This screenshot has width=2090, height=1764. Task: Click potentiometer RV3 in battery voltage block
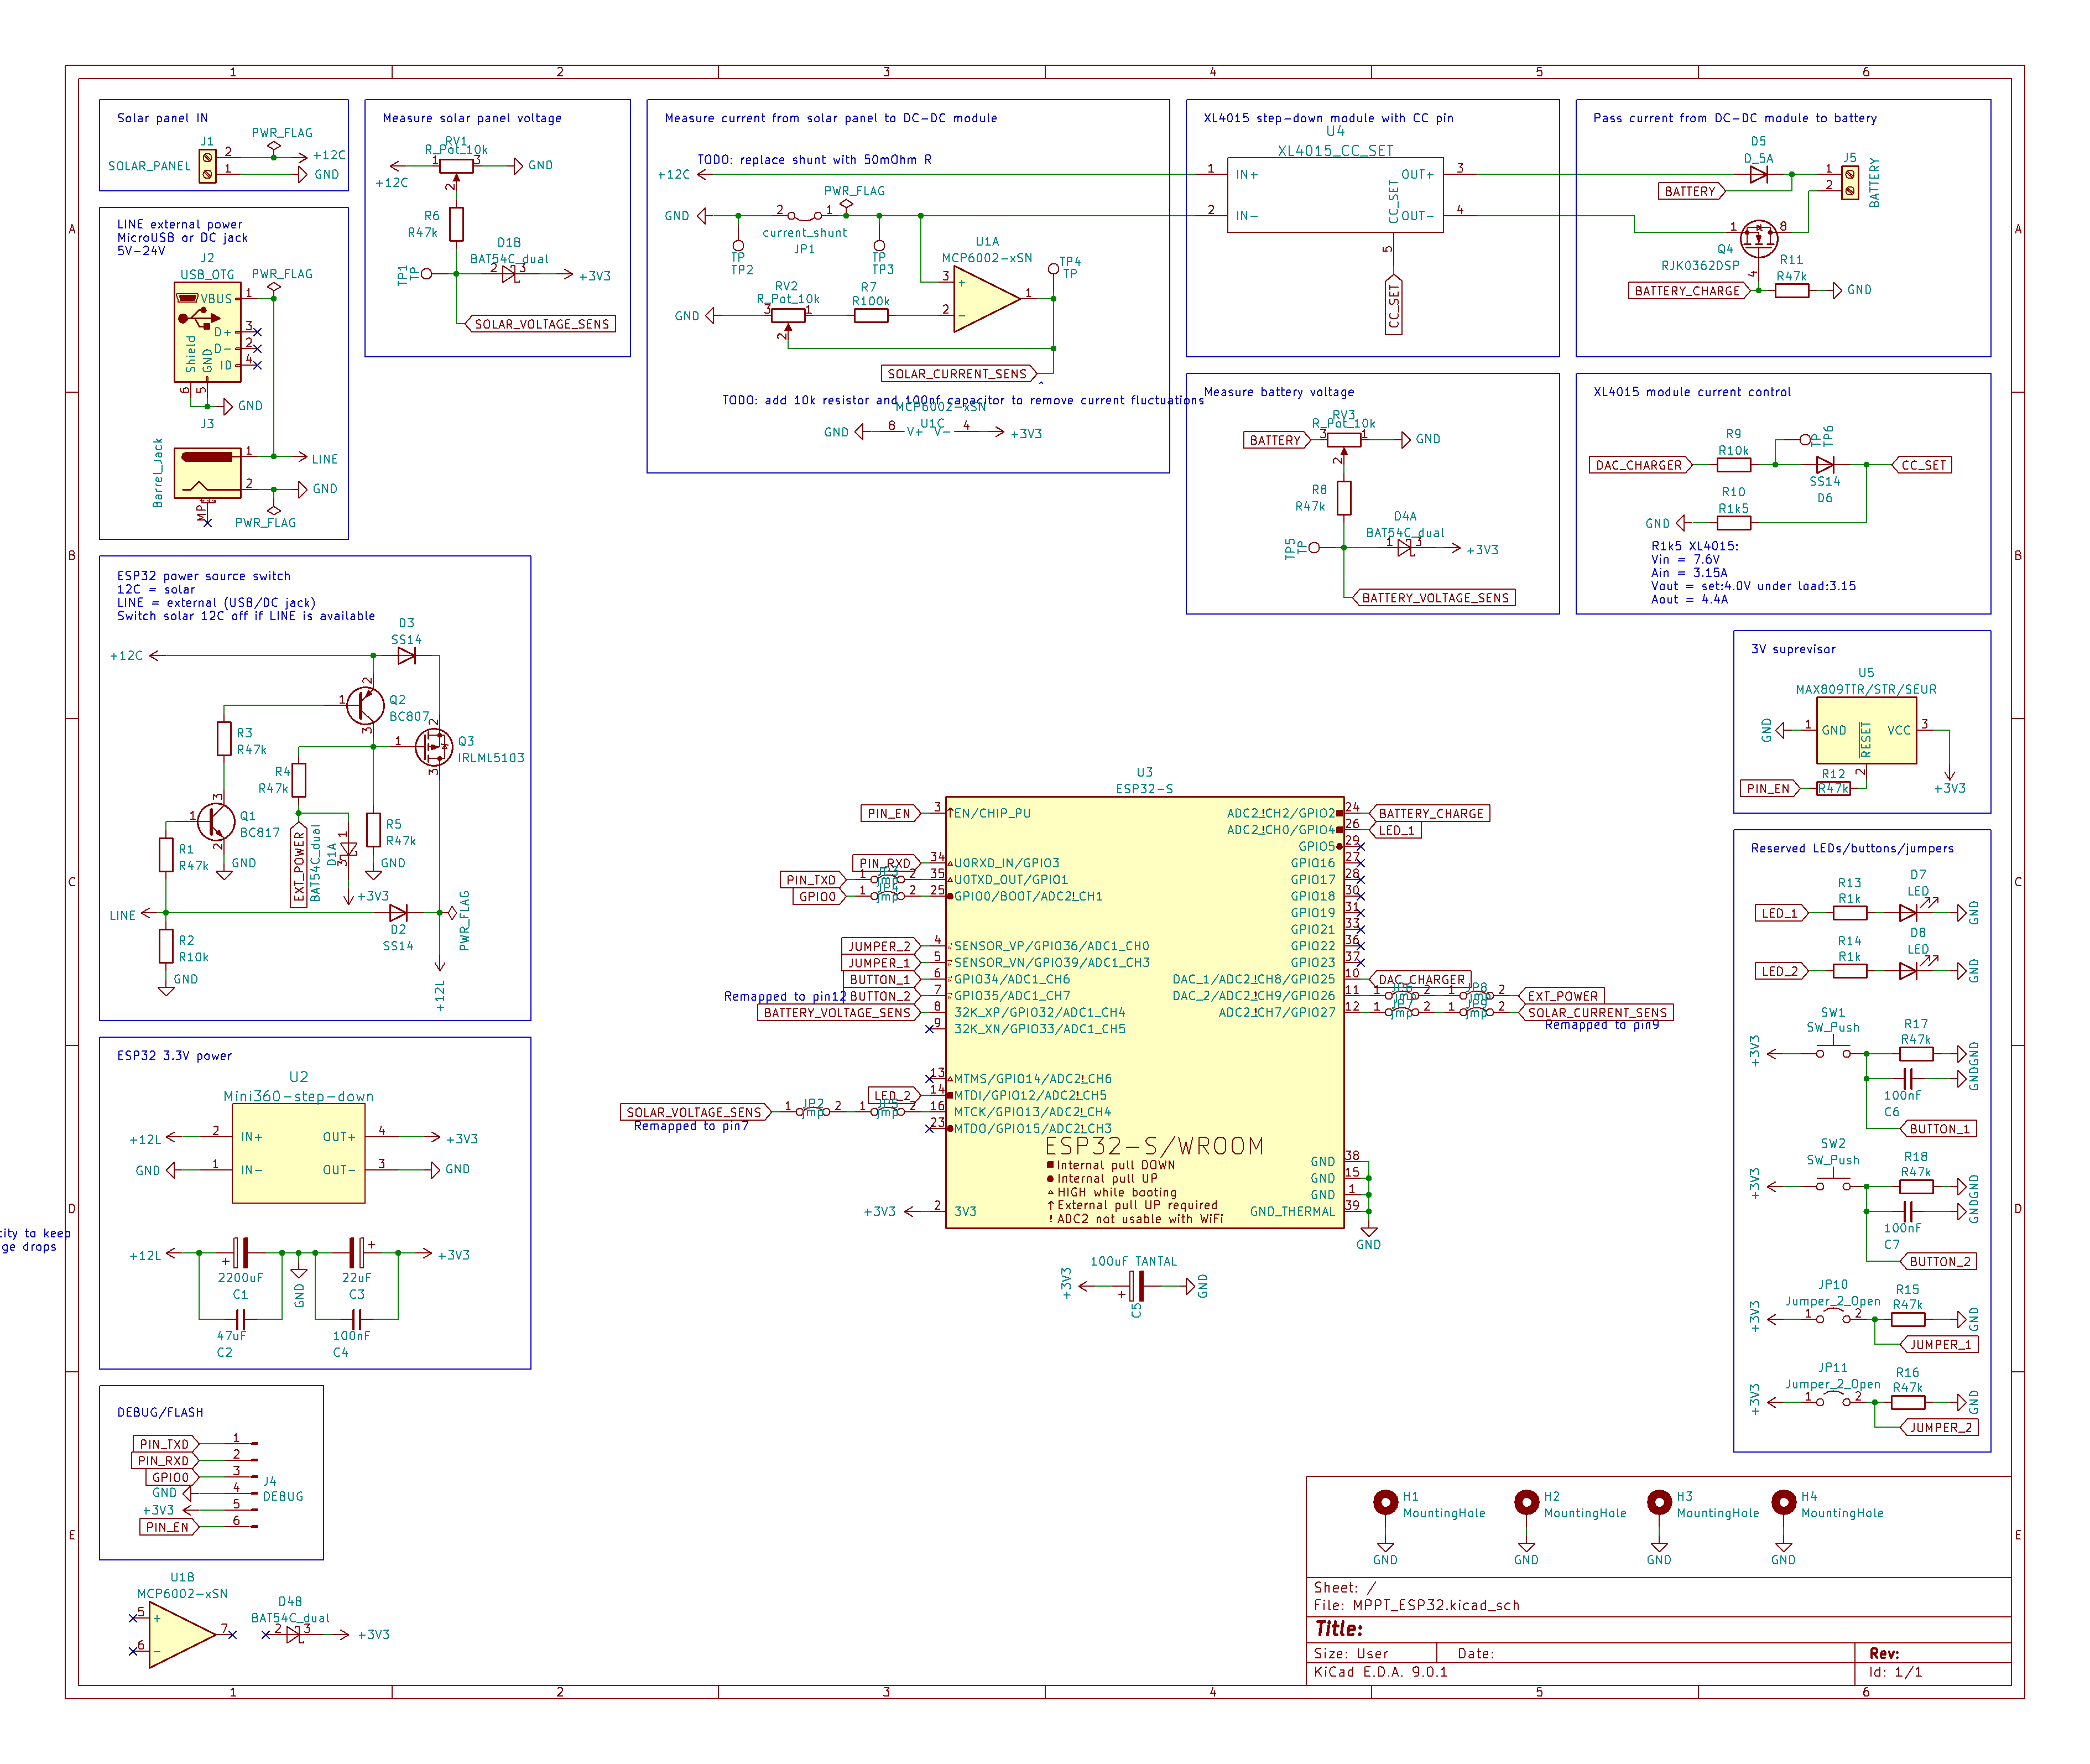(1343, 442)
